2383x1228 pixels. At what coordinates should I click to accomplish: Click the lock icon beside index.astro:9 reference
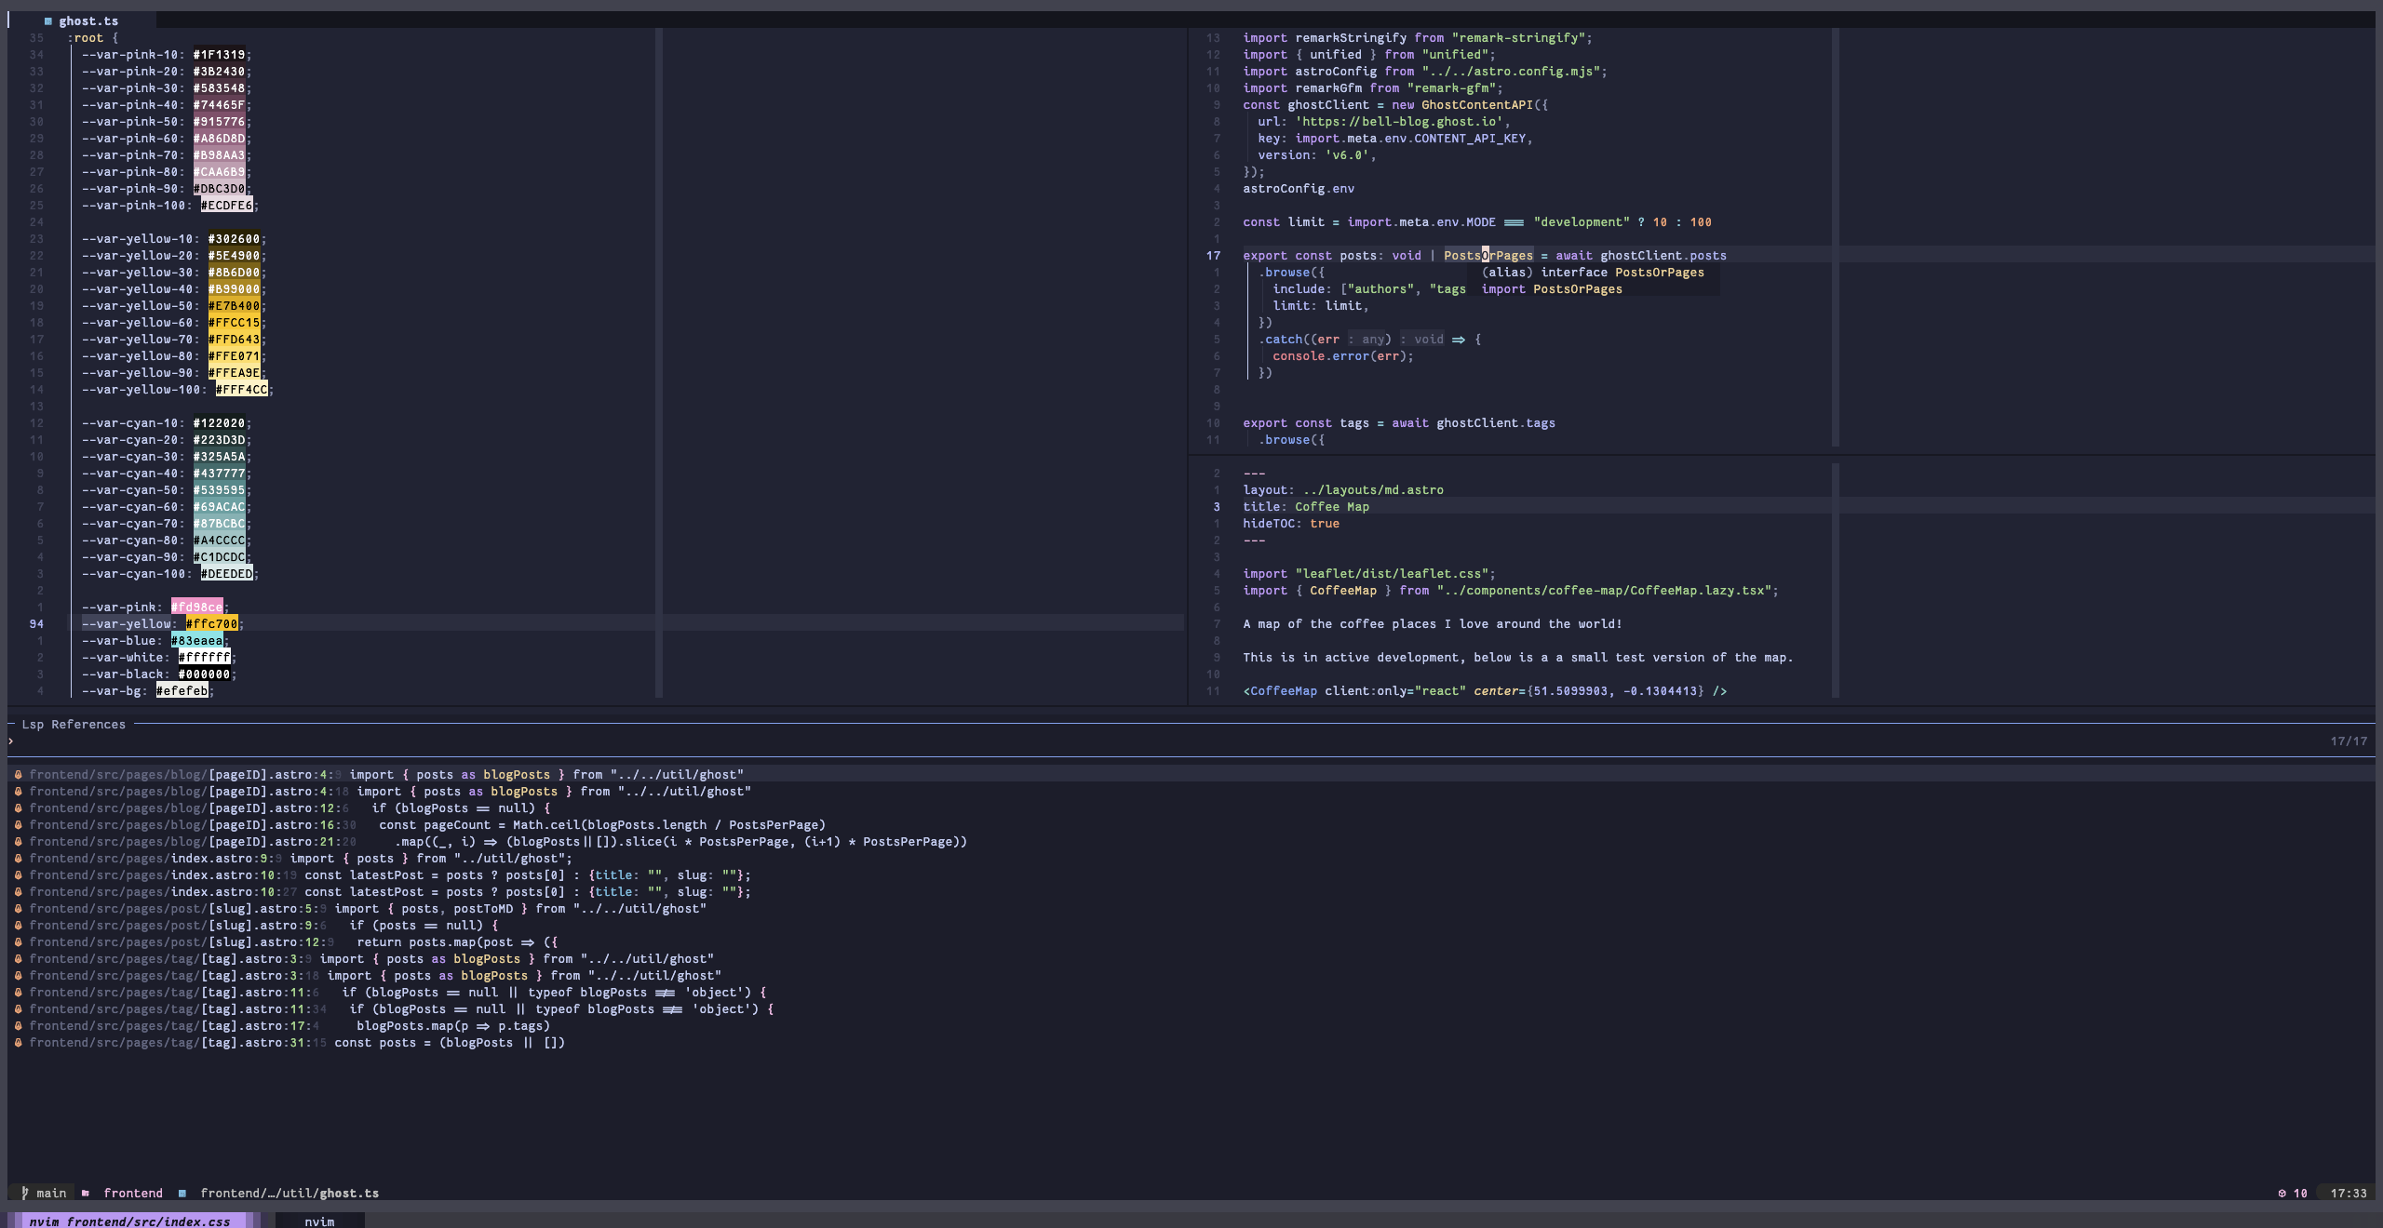point(18,858)
